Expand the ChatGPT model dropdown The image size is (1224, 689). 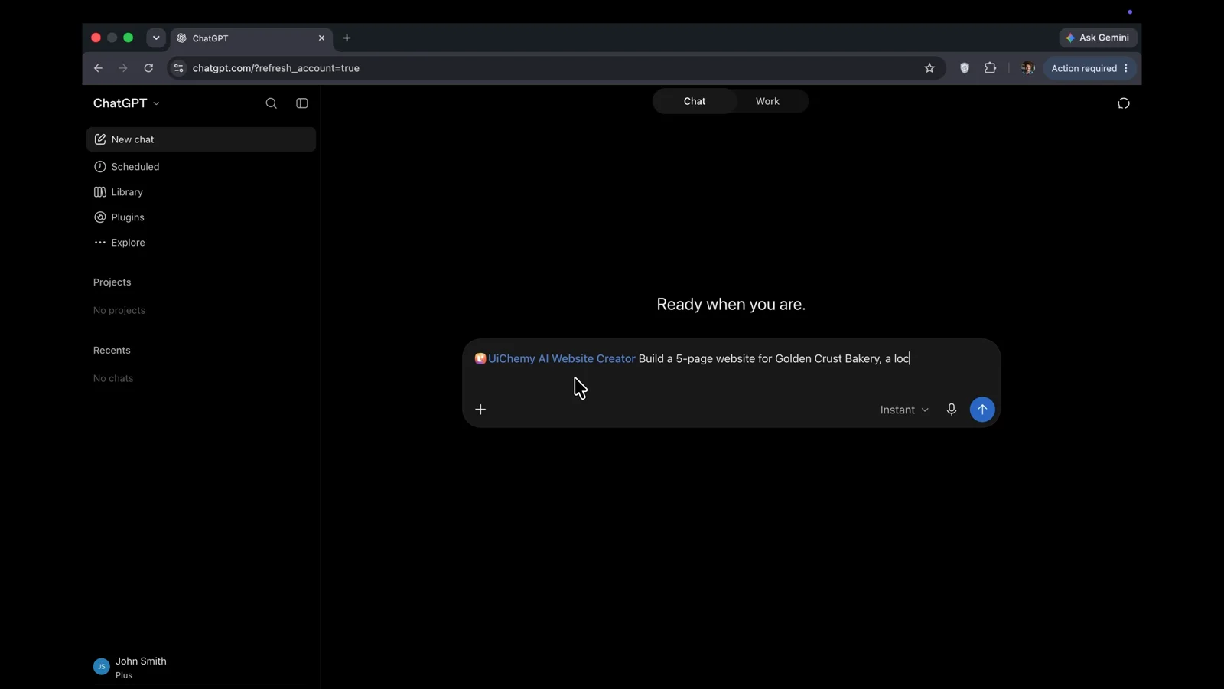coord(127,103)
